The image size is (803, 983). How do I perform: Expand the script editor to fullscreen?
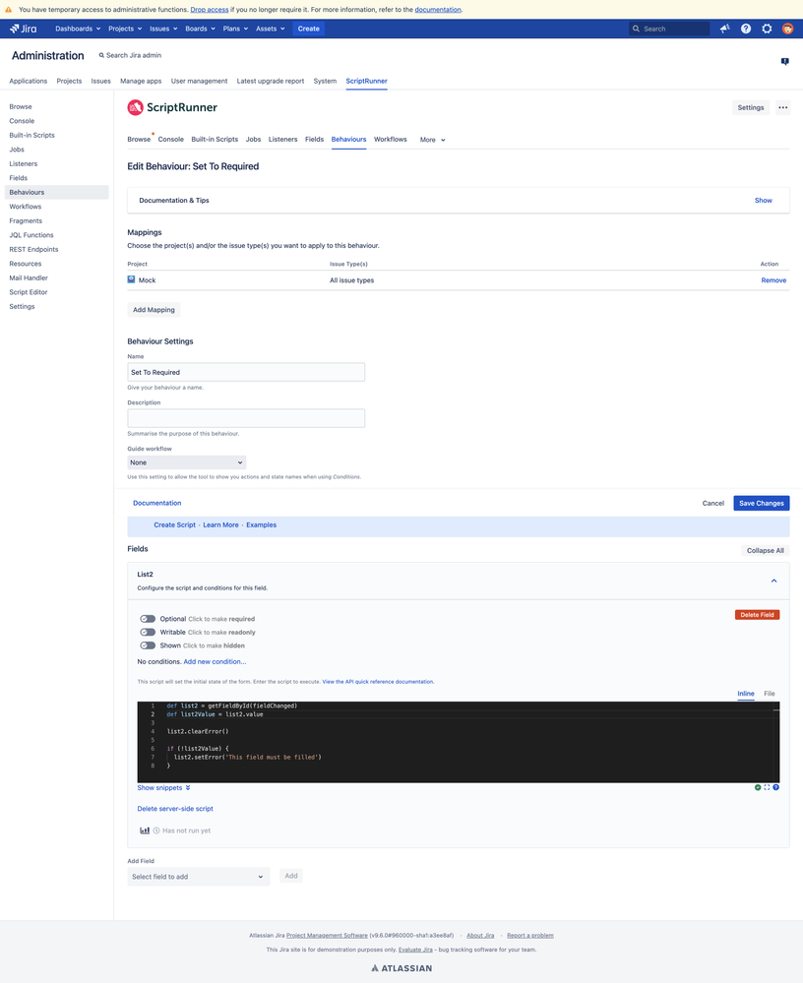point(766,787)
